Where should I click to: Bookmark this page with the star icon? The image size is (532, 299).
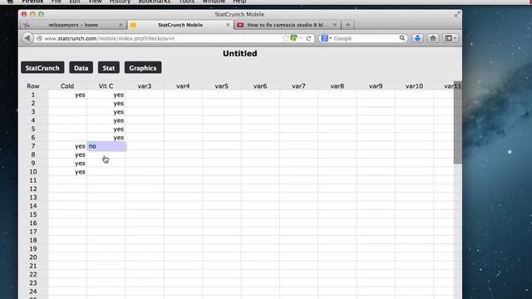point(285,38)
